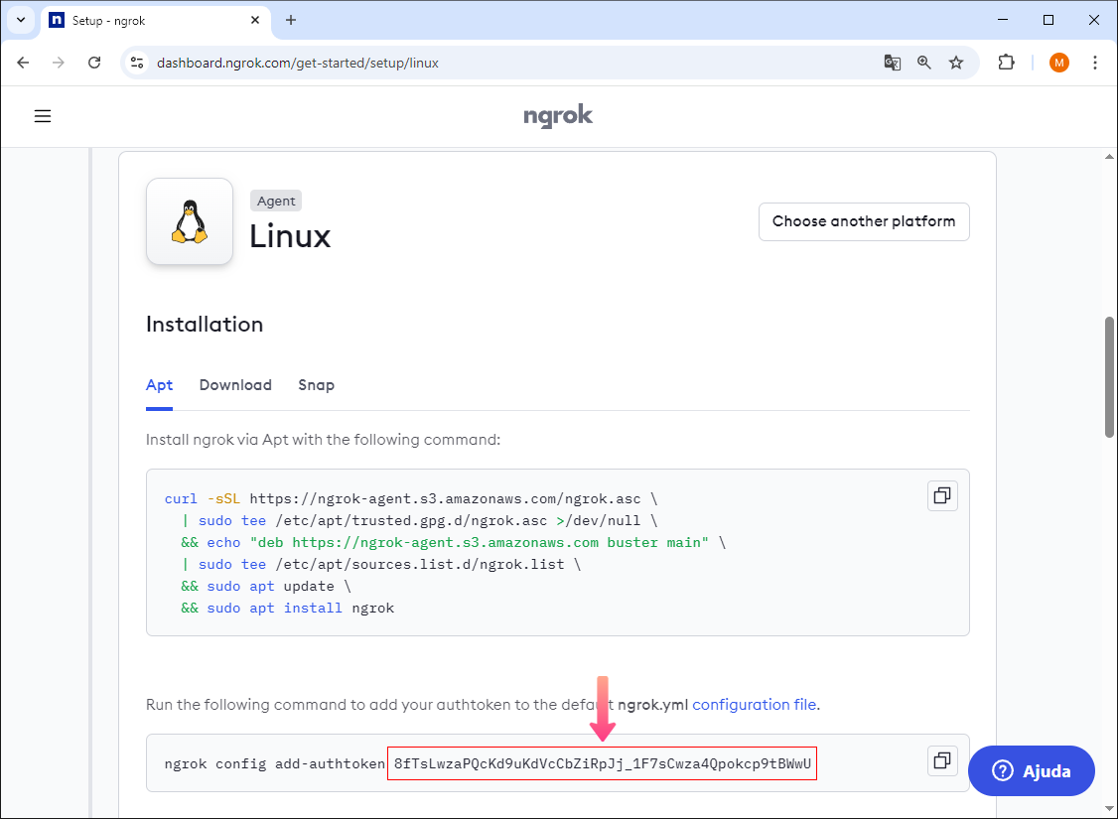This screenshot has height=819, width=1118.
Task: Click the Installation heading
Action: click(205, 325)
